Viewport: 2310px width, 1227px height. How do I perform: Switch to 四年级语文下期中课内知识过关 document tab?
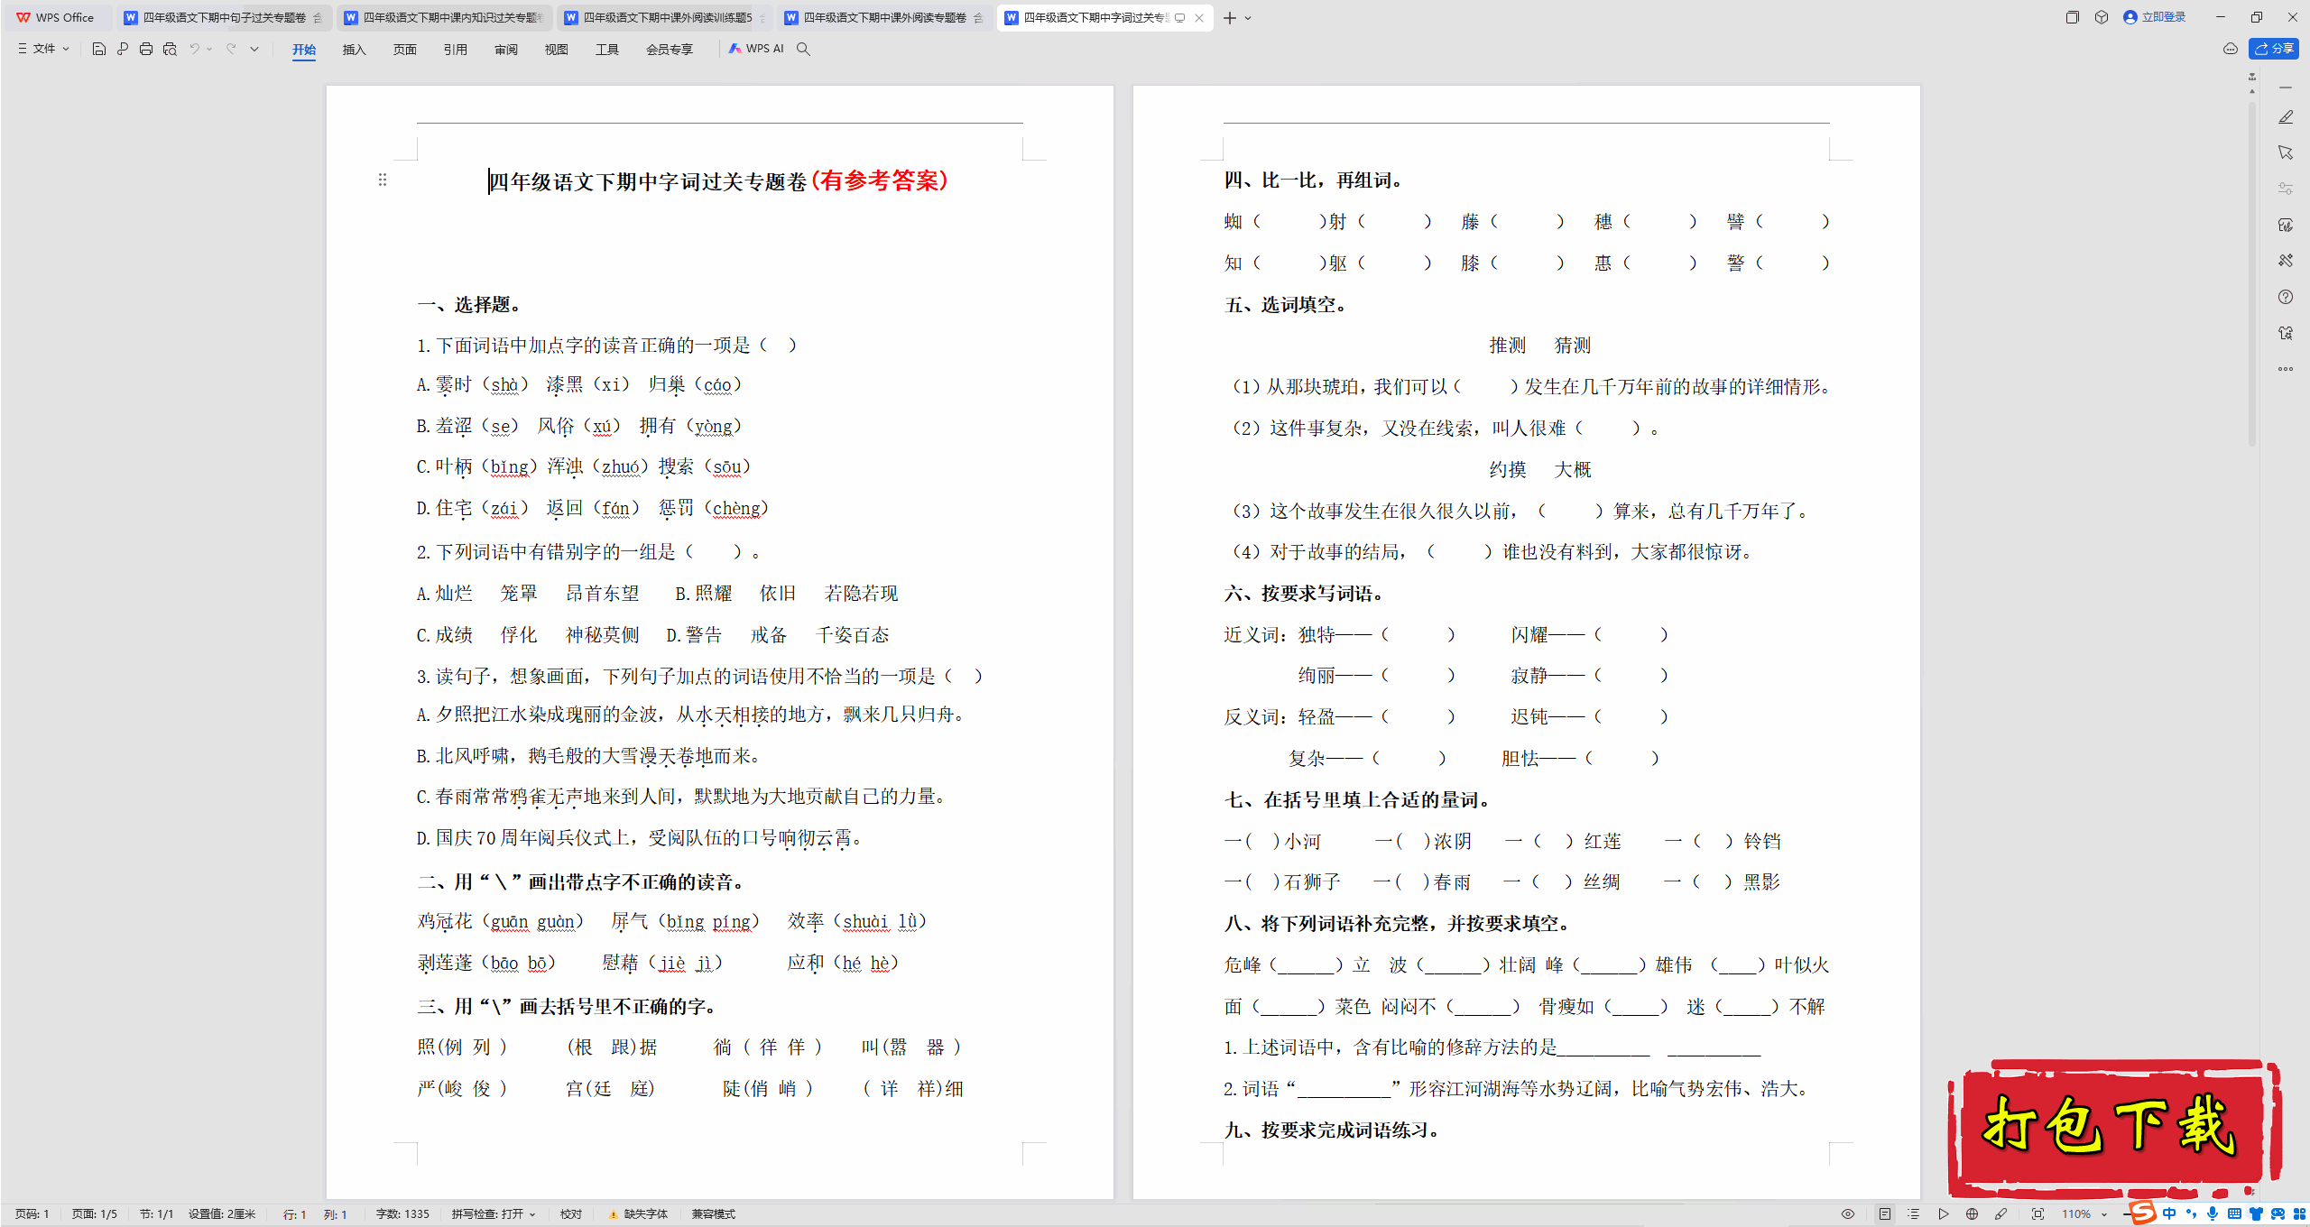(x=445, y=17)
